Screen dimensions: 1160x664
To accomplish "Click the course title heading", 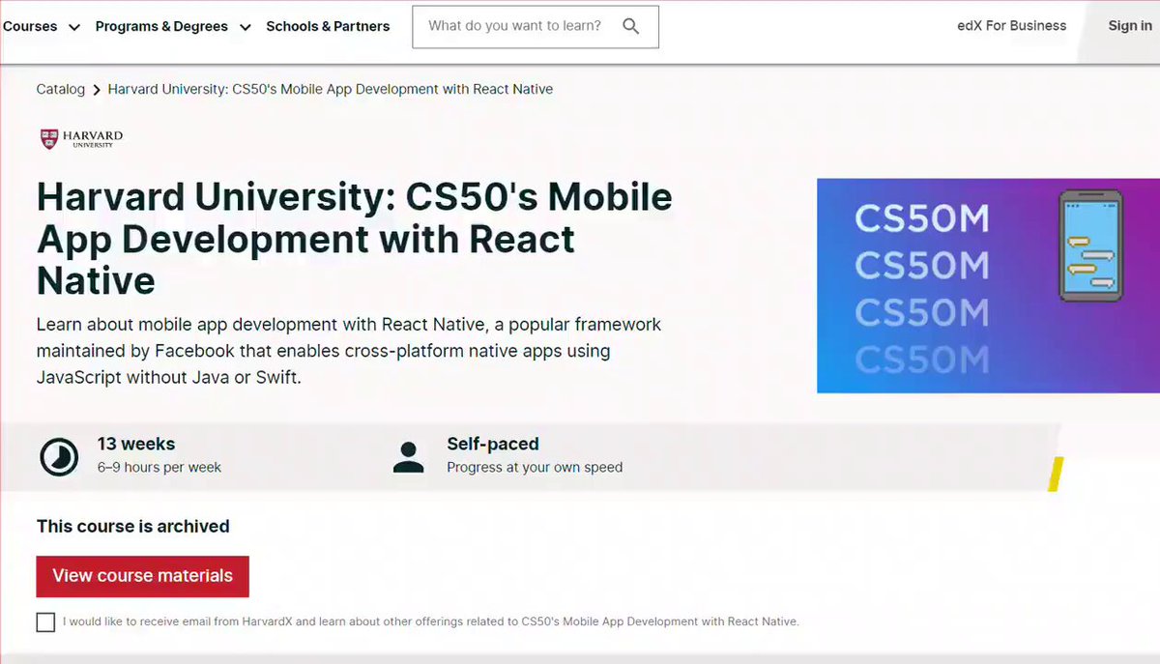I will click(355, 239).
